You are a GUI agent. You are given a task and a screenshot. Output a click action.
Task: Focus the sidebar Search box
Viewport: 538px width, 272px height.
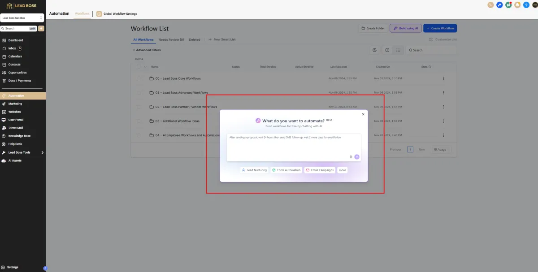(x=19, y=28)
